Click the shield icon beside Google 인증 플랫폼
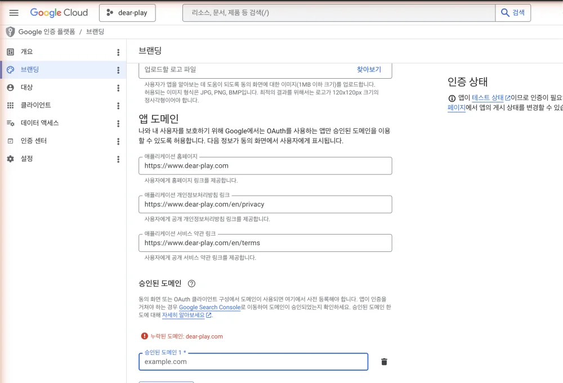563x383 pixels. click(x=10, y=32)
